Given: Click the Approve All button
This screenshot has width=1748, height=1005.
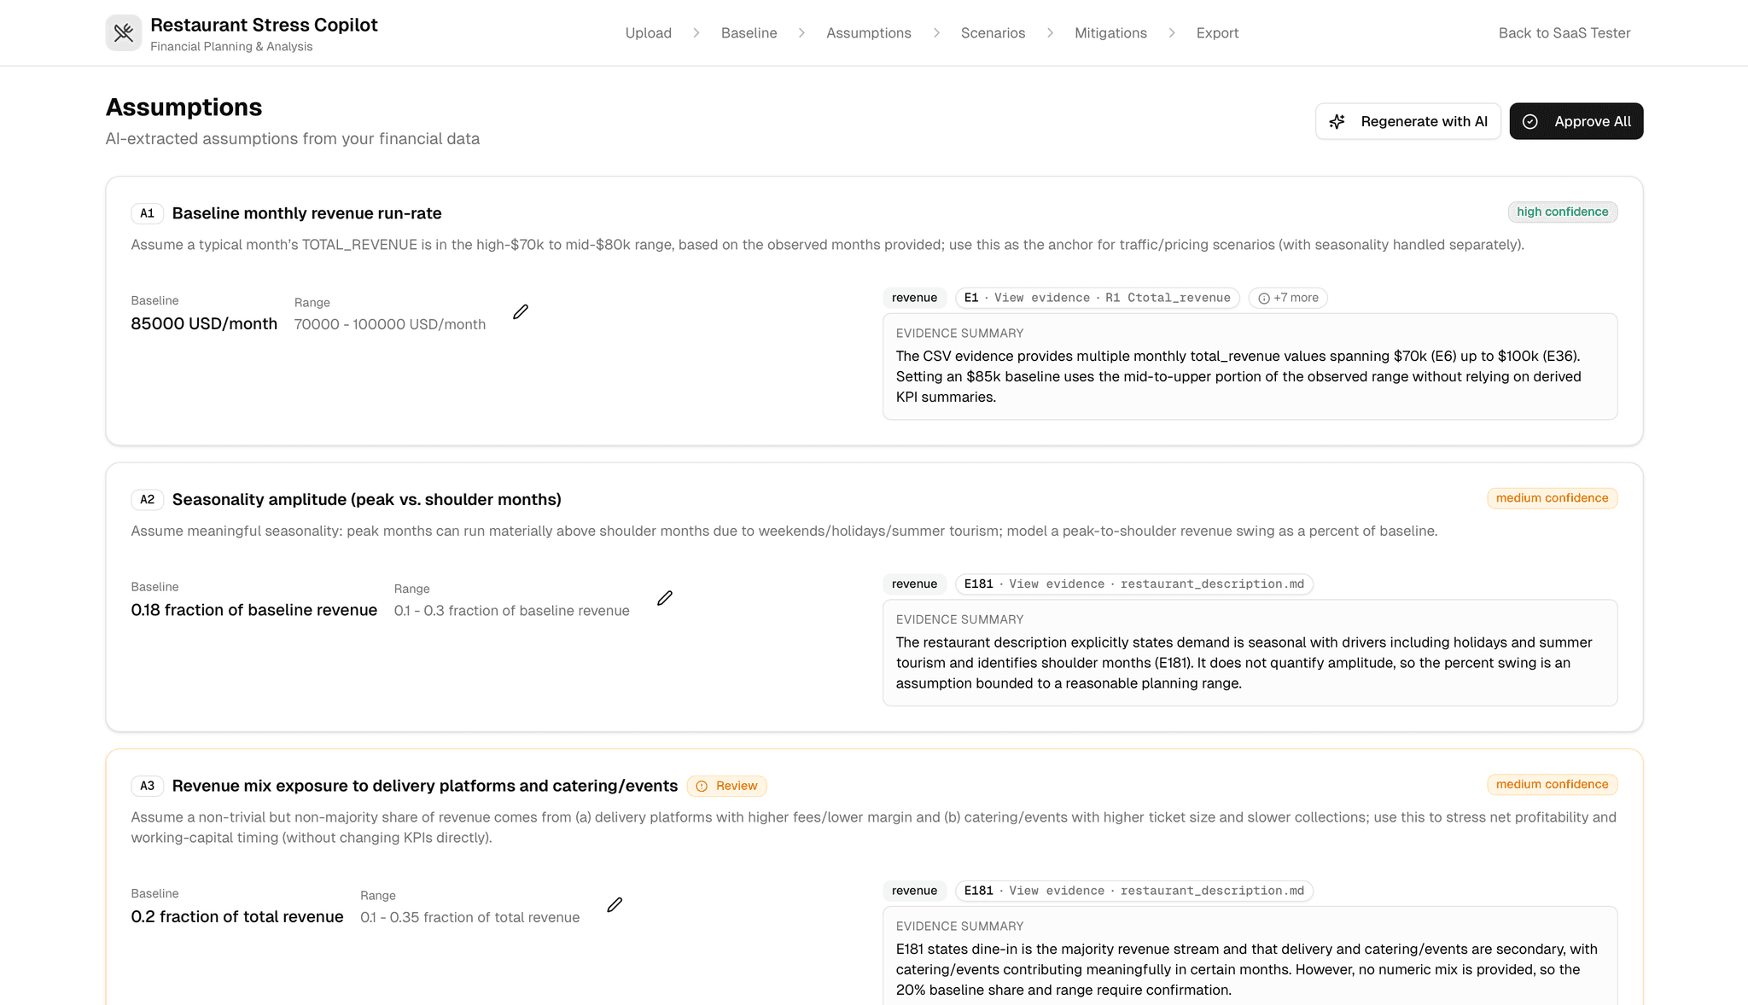Looking at the screenshot, I should click(x=1576, y=122).
